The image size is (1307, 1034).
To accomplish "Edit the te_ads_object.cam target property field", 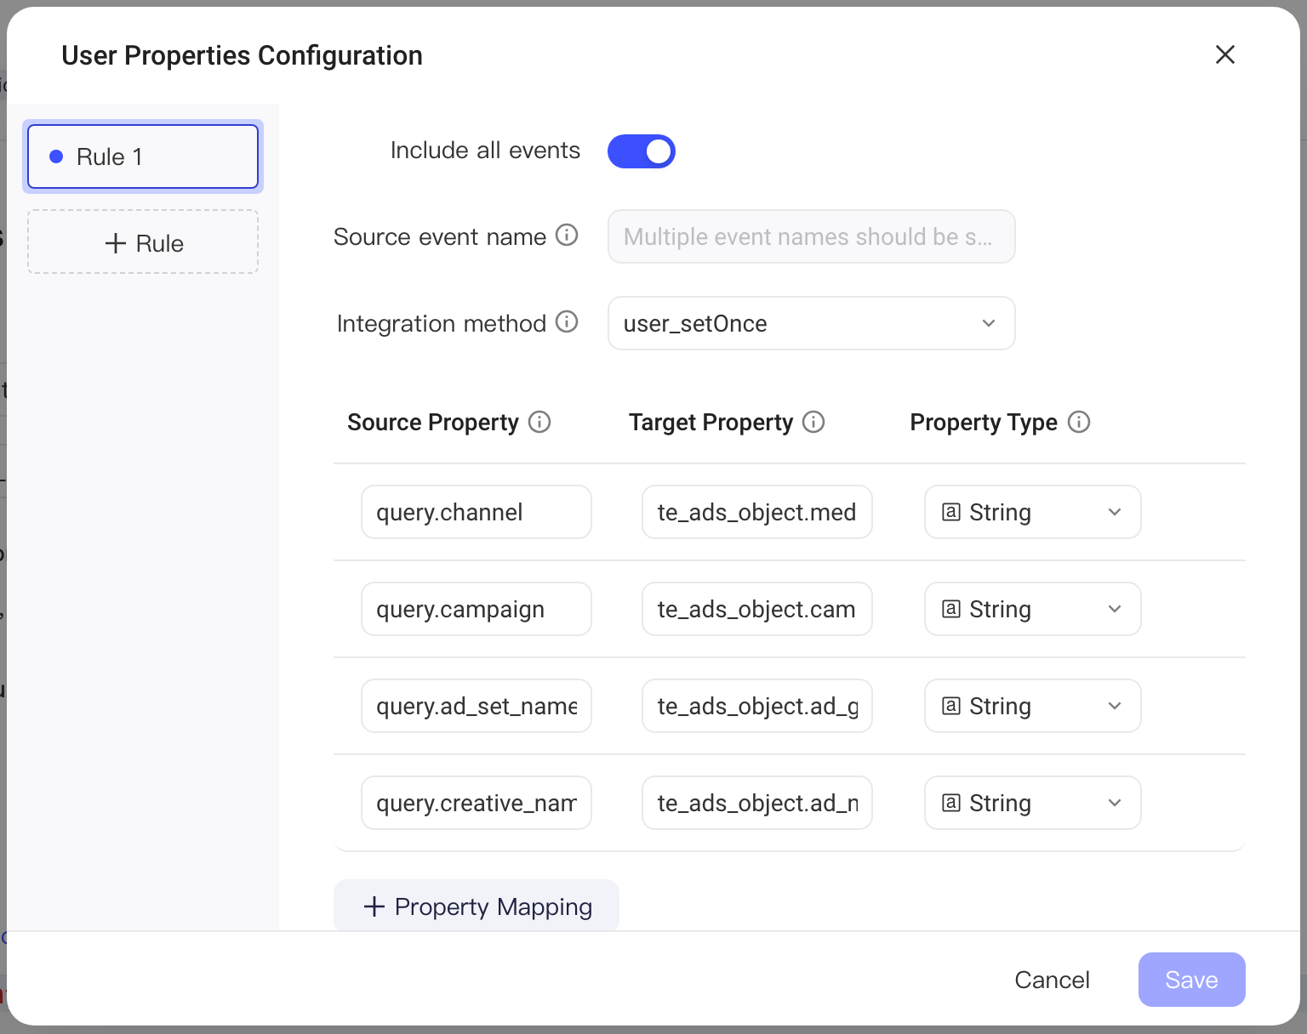I will click(757, 609).
